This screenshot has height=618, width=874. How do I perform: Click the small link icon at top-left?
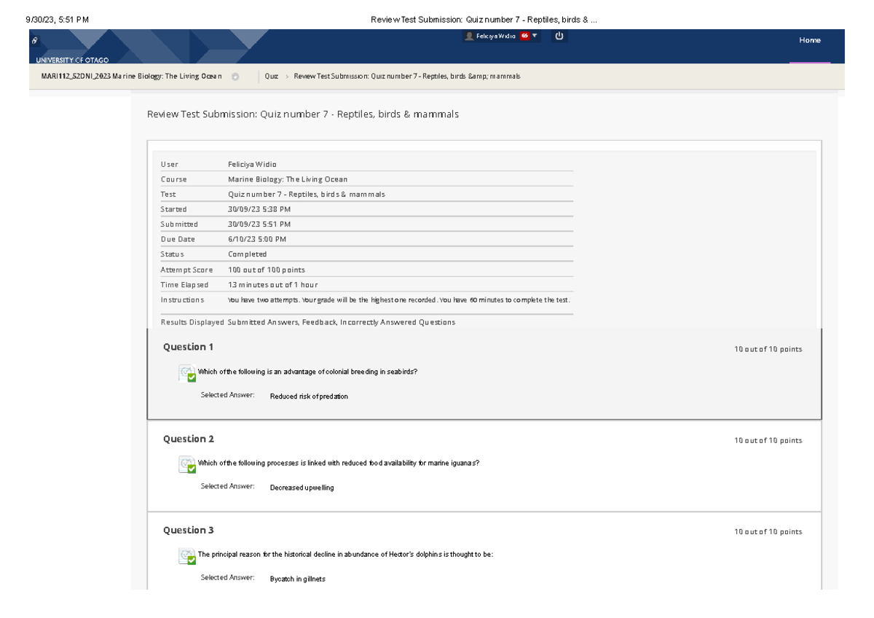[34, 42]
